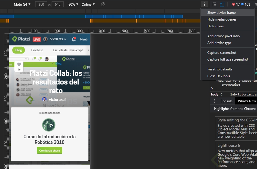The width and height of the screenshot is (257, 169).
Task: Click the 'Highlights from the Chrome' heading
Action: tap(235, 109)
